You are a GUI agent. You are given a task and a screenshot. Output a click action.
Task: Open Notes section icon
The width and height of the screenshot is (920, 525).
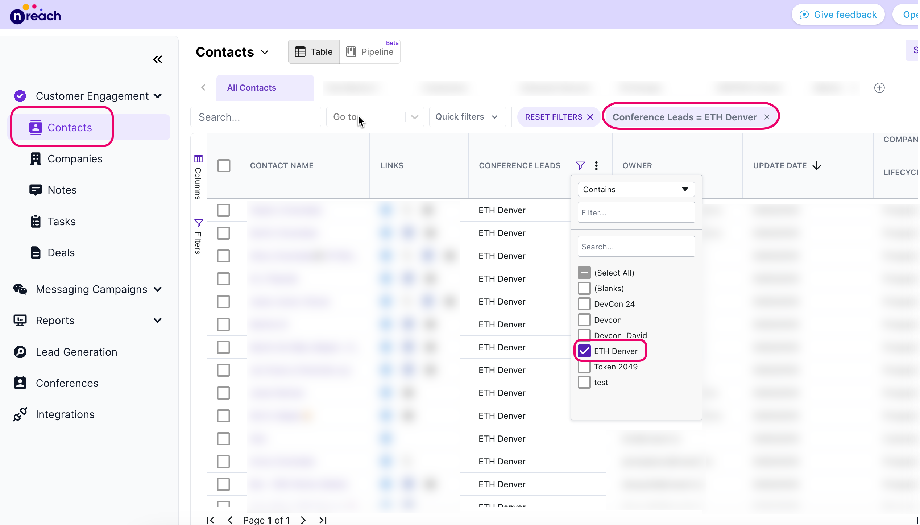tap(36, 190)
